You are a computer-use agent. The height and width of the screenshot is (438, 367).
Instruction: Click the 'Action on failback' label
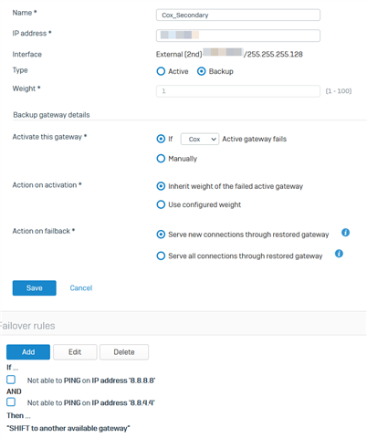point(44,231)
